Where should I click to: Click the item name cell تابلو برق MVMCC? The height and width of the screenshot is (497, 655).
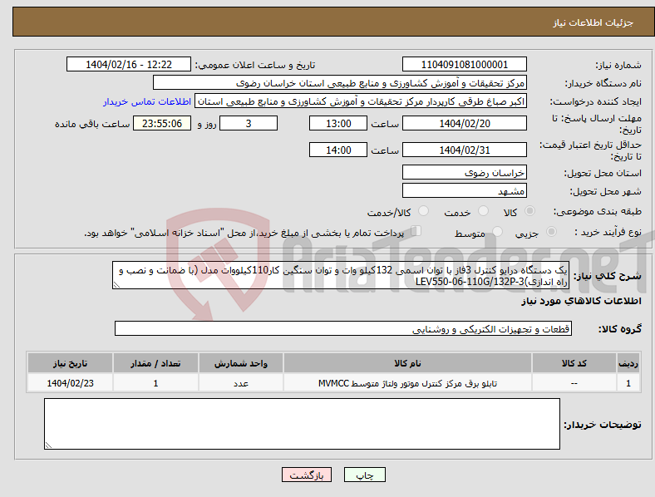click(x=407, y=383)
